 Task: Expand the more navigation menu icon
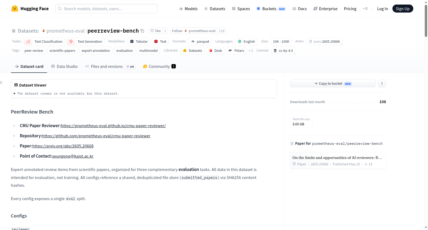(x=365, y=9)
